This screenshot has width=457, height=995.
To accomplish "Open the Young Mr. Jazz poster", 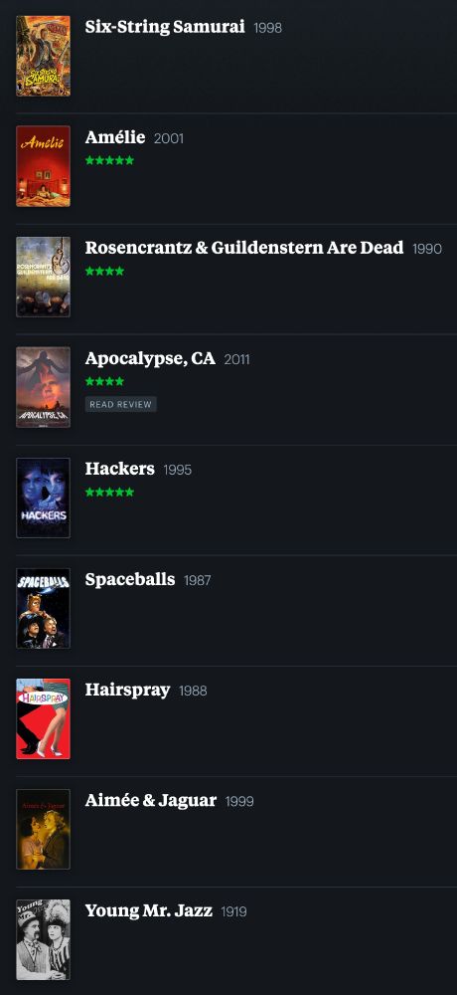I will tap(43, 939).
